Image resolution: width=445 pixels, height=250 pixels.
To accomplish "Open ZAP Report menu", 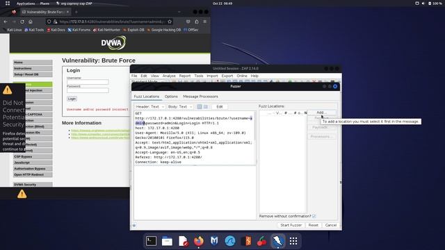I will [x=185, y=76].
